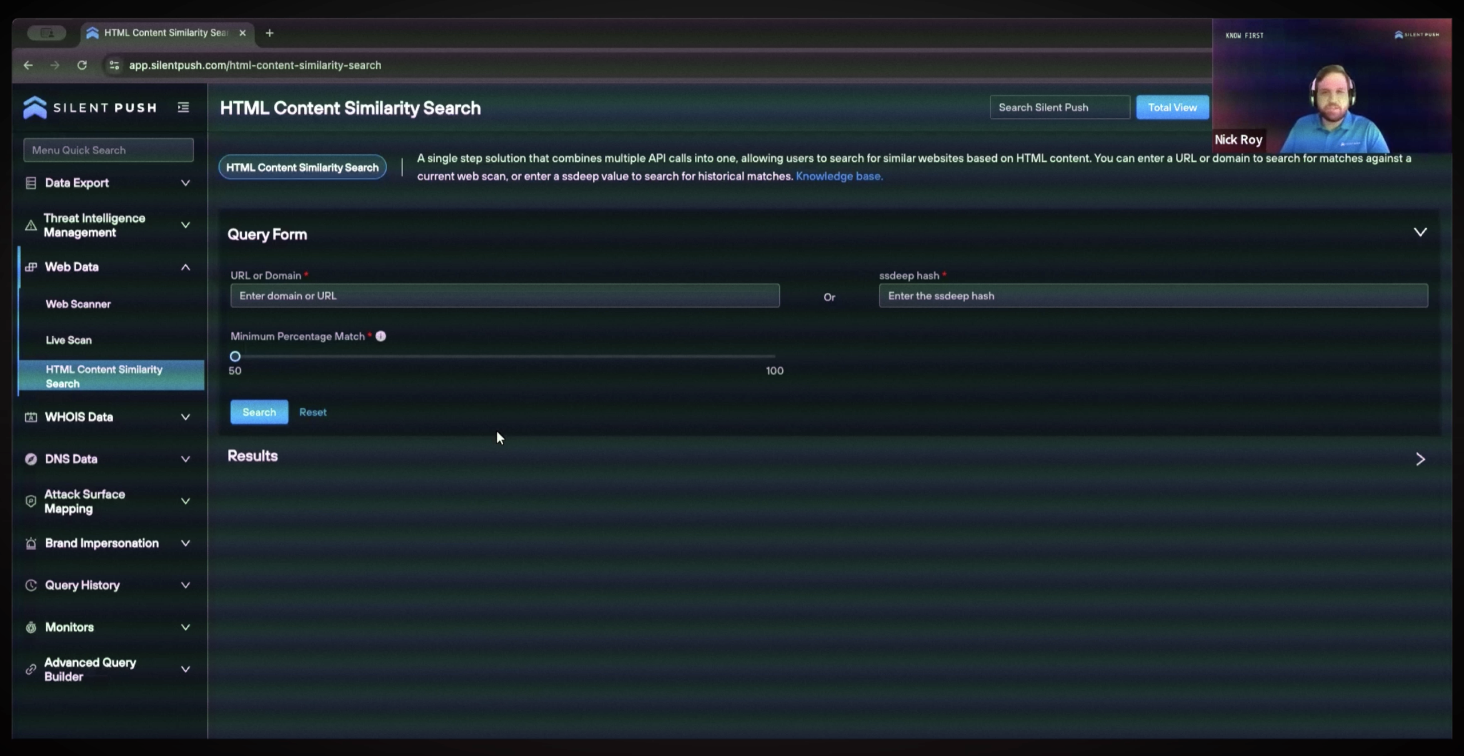Expand the Results panel arrow
Viewport: 1464px width, 756px height.
[1420, 459]
